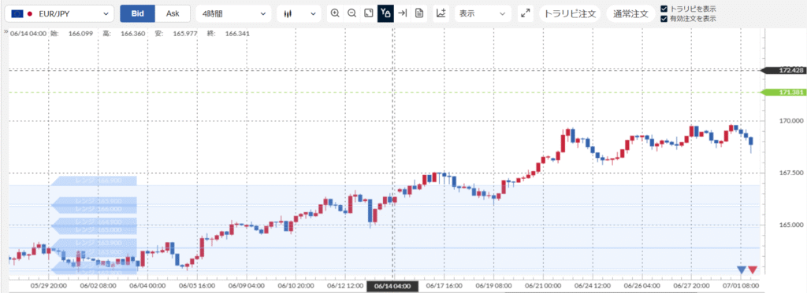The image size is (807, 293).
Task: Open the candlestick chart type dropdown
Action: tap(299, 14)
